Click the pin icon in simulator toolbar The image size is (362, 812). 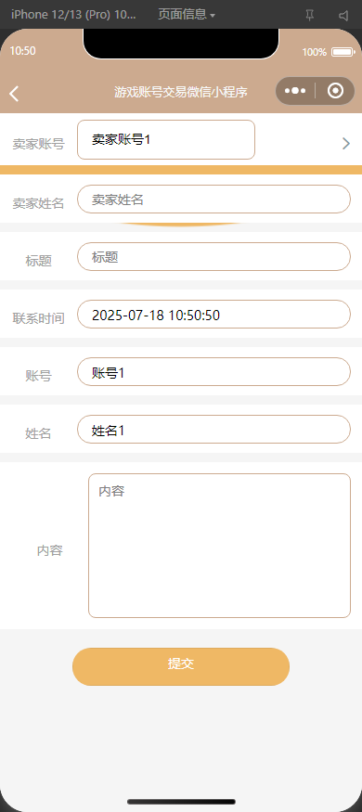pyautogui.click(x=310, y=16)
